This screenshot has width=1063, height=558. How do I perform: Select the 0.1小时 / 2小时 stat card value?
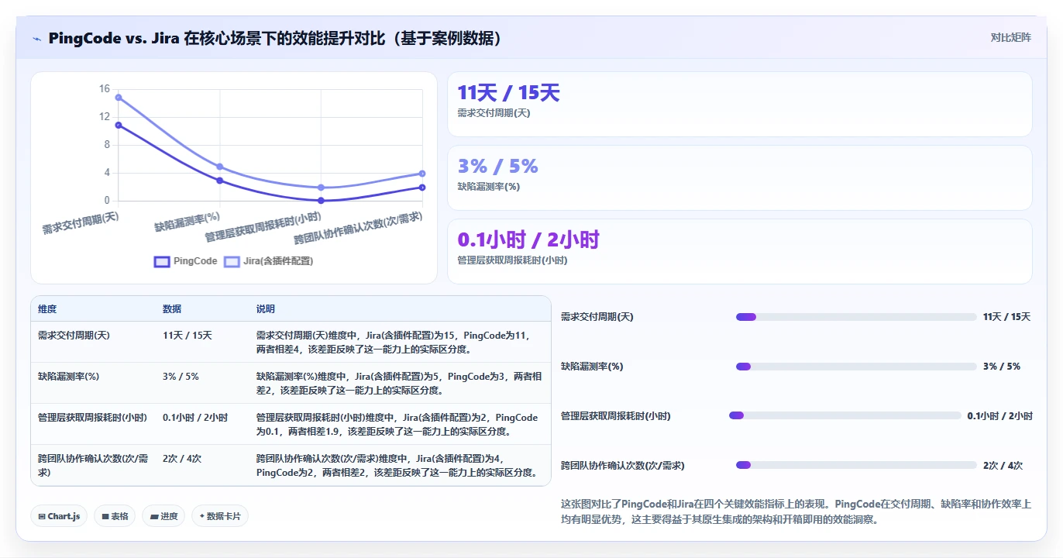(528, 239)
